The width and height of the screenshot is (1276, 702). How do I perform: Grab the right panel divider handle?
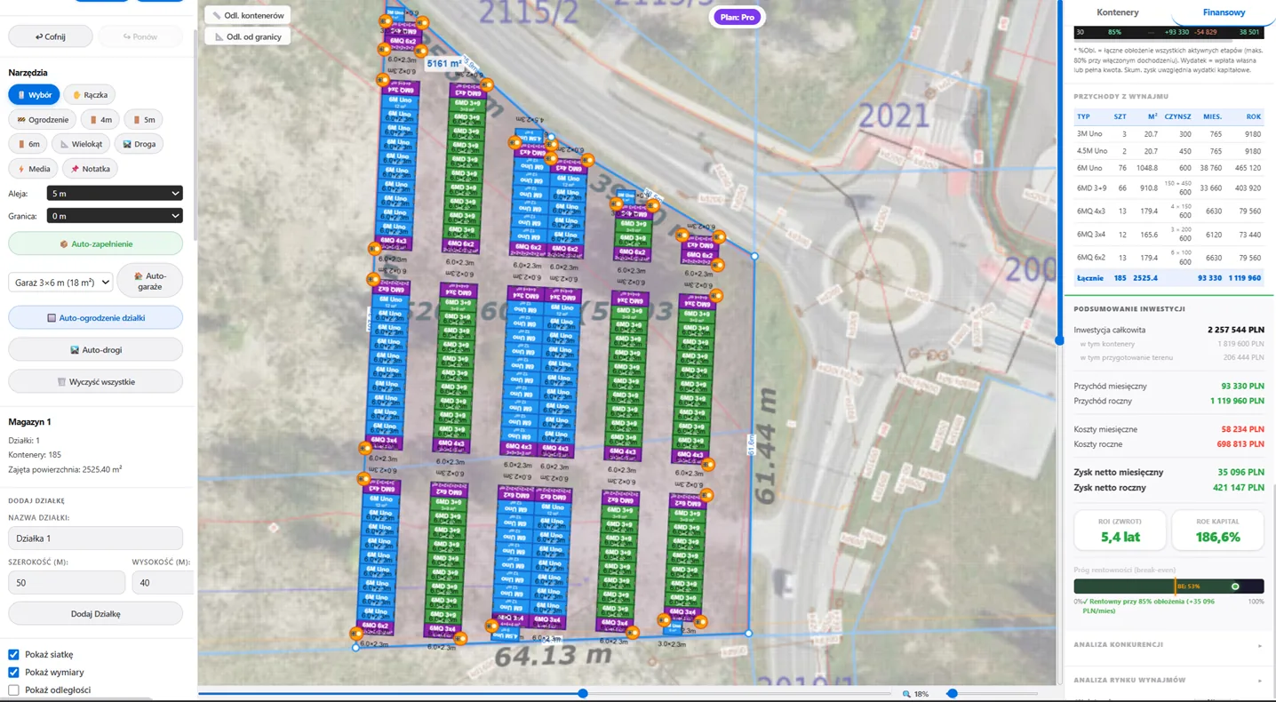coord(1059,340)
